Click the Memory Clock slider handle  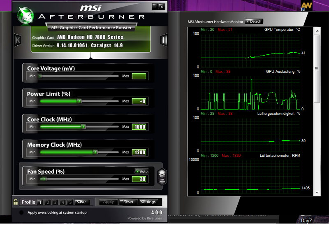[95, 152]
